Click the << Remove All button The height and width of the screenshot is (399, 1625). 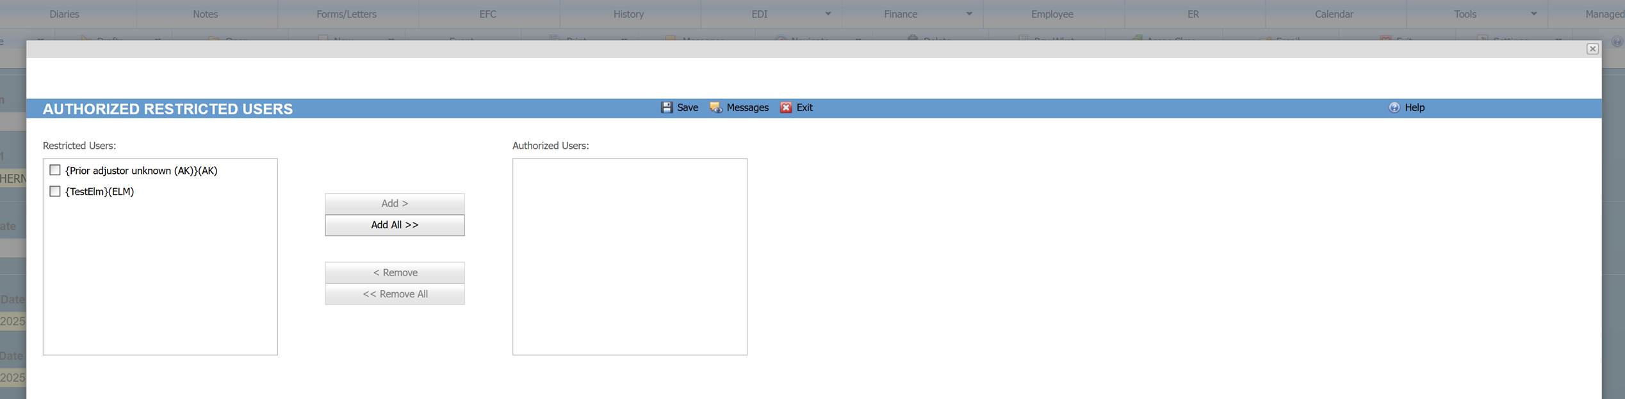point(395,294)
